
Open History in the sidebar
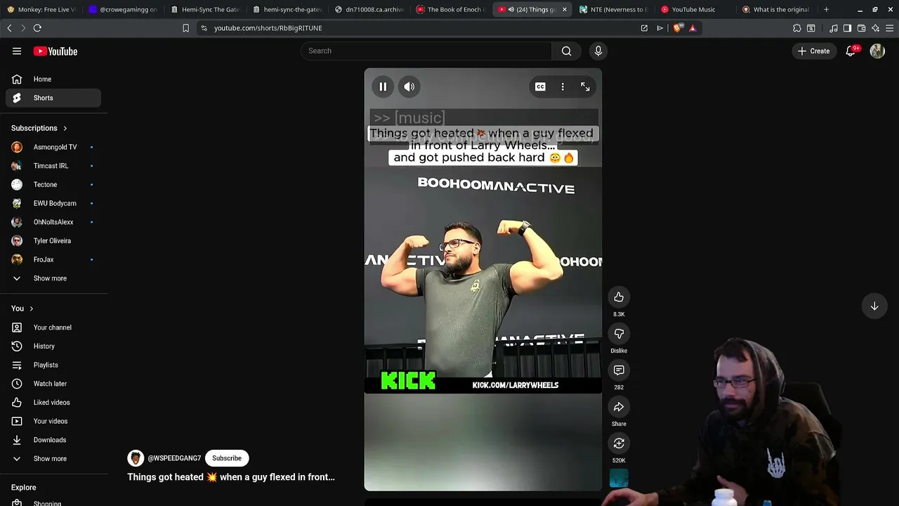[x=53, y=346]
